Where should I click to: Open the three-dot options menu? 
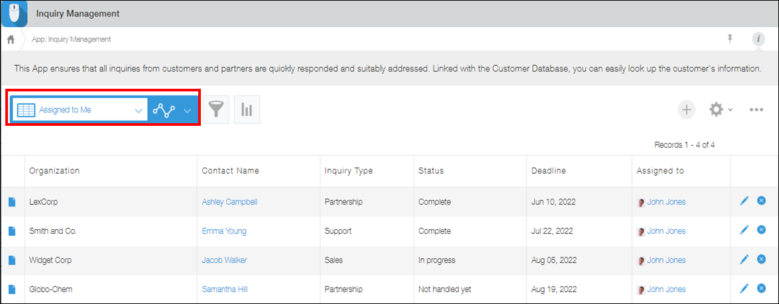(756, 110)
